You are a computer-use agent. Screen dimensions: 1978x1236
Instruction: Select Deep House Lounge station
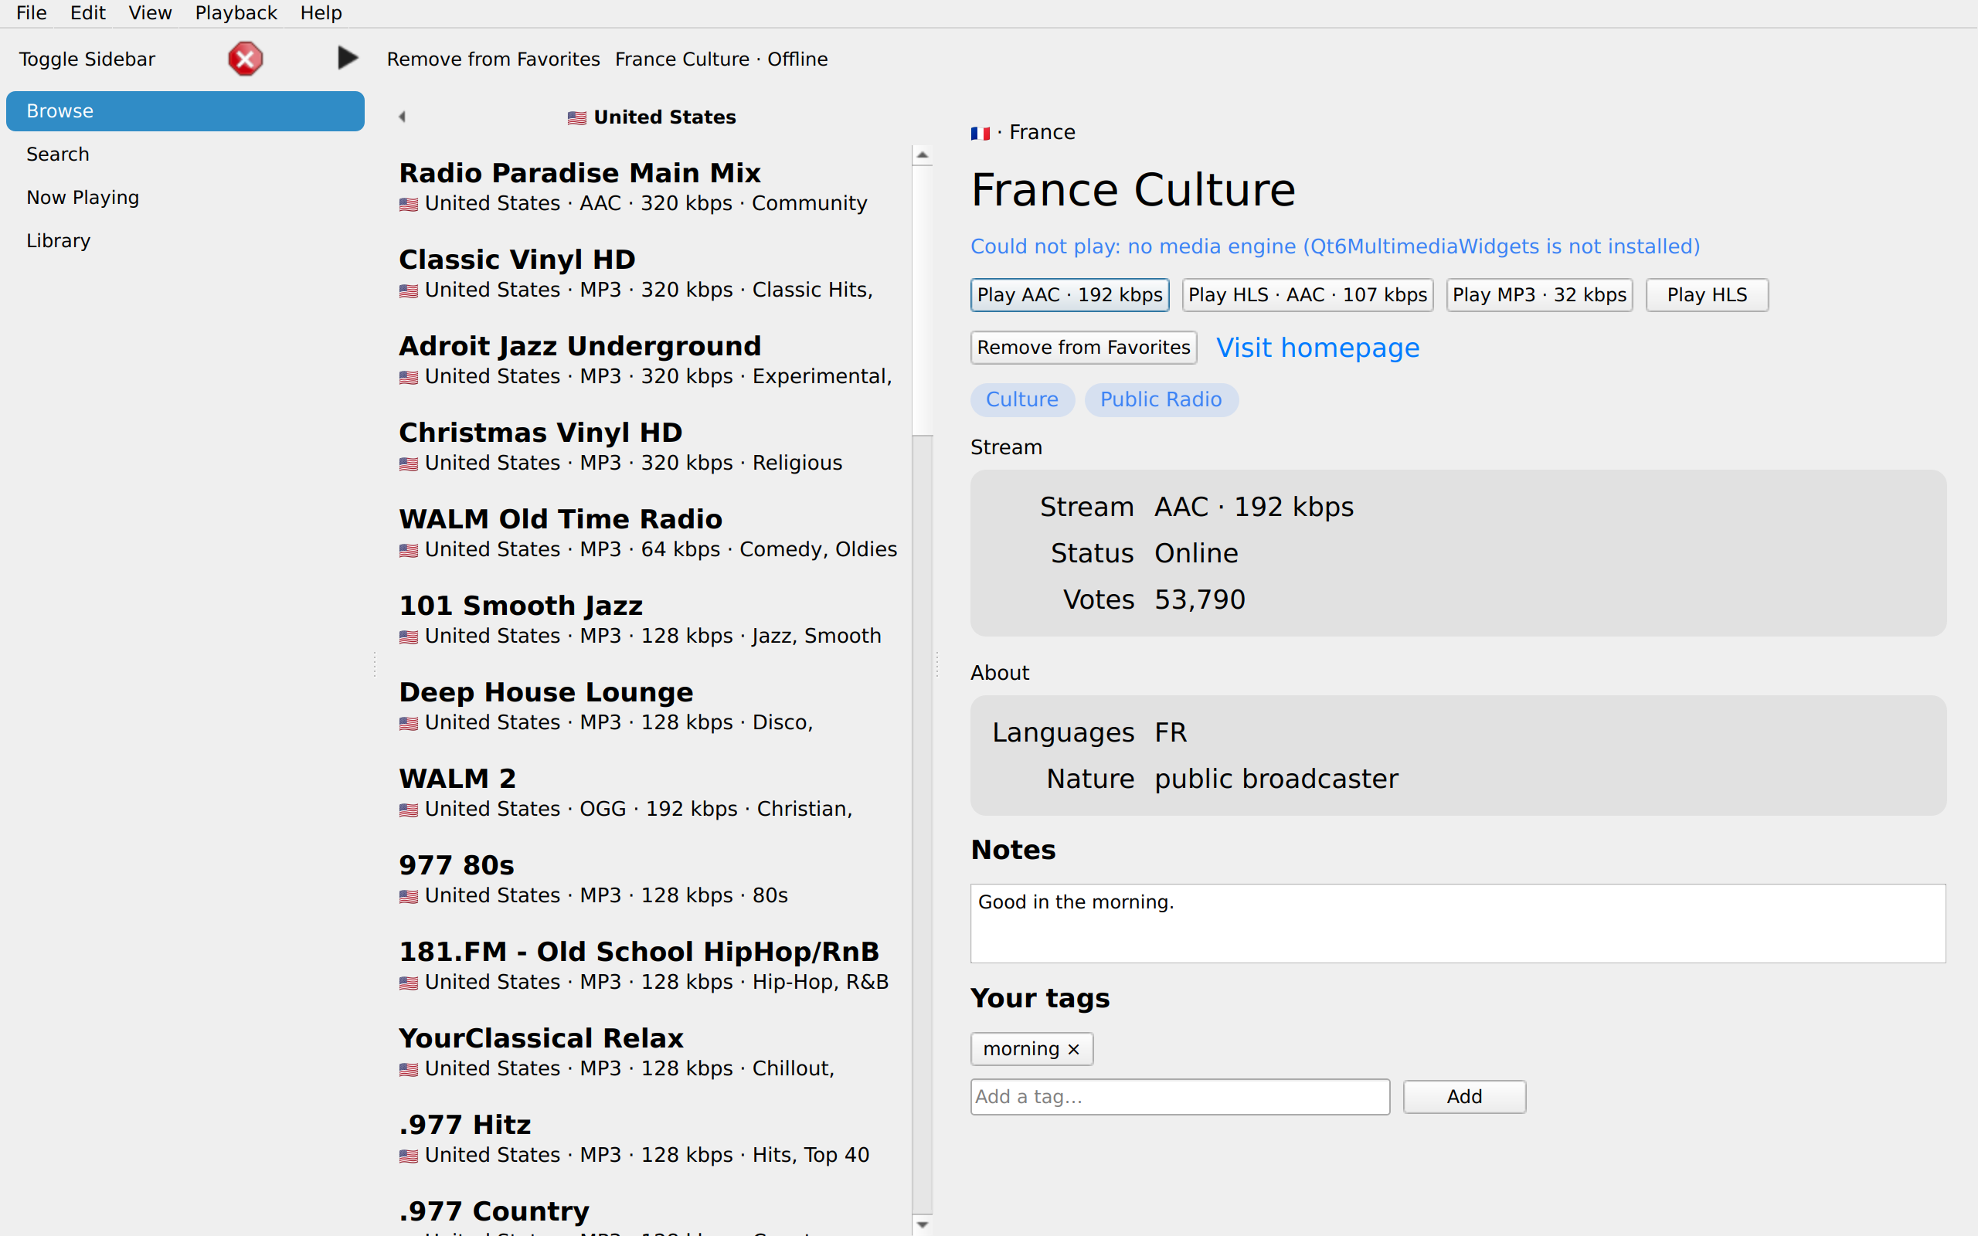[x=650, y=707]
